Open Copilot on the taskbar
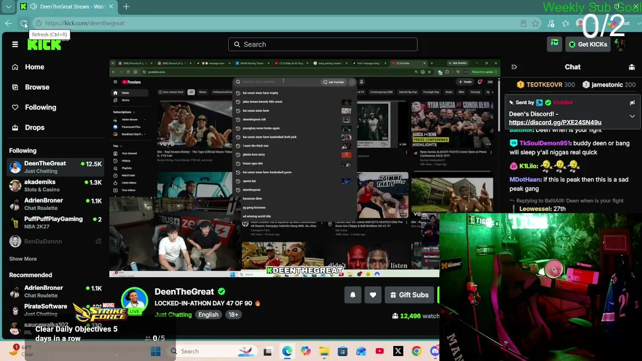 (305, 351)
